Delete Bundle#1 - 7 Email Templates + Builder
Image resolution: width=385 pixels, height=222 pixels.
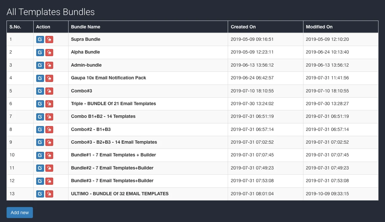point(49,155)
